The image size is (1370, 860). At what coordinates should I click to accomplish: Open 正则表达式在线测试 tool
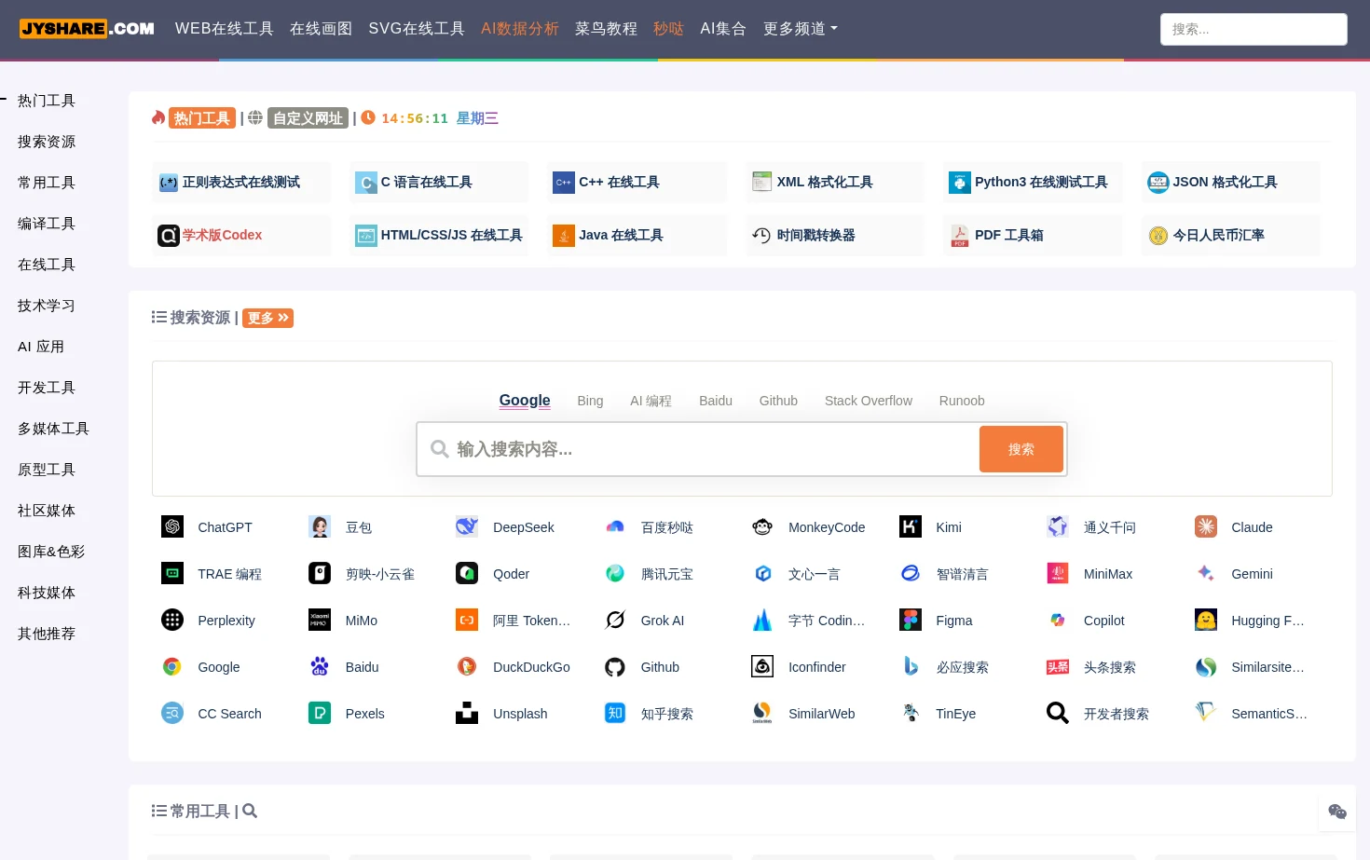[241, 183]
